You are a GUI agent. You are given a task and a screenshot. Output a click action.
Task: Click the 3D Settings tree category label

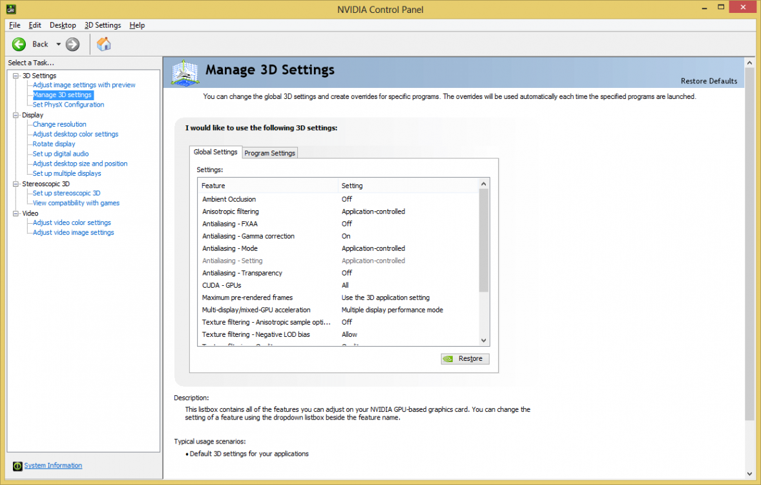point(39,76)
